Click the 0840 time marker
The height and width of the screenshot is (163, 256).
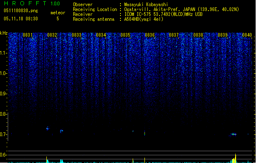point(247,35)
